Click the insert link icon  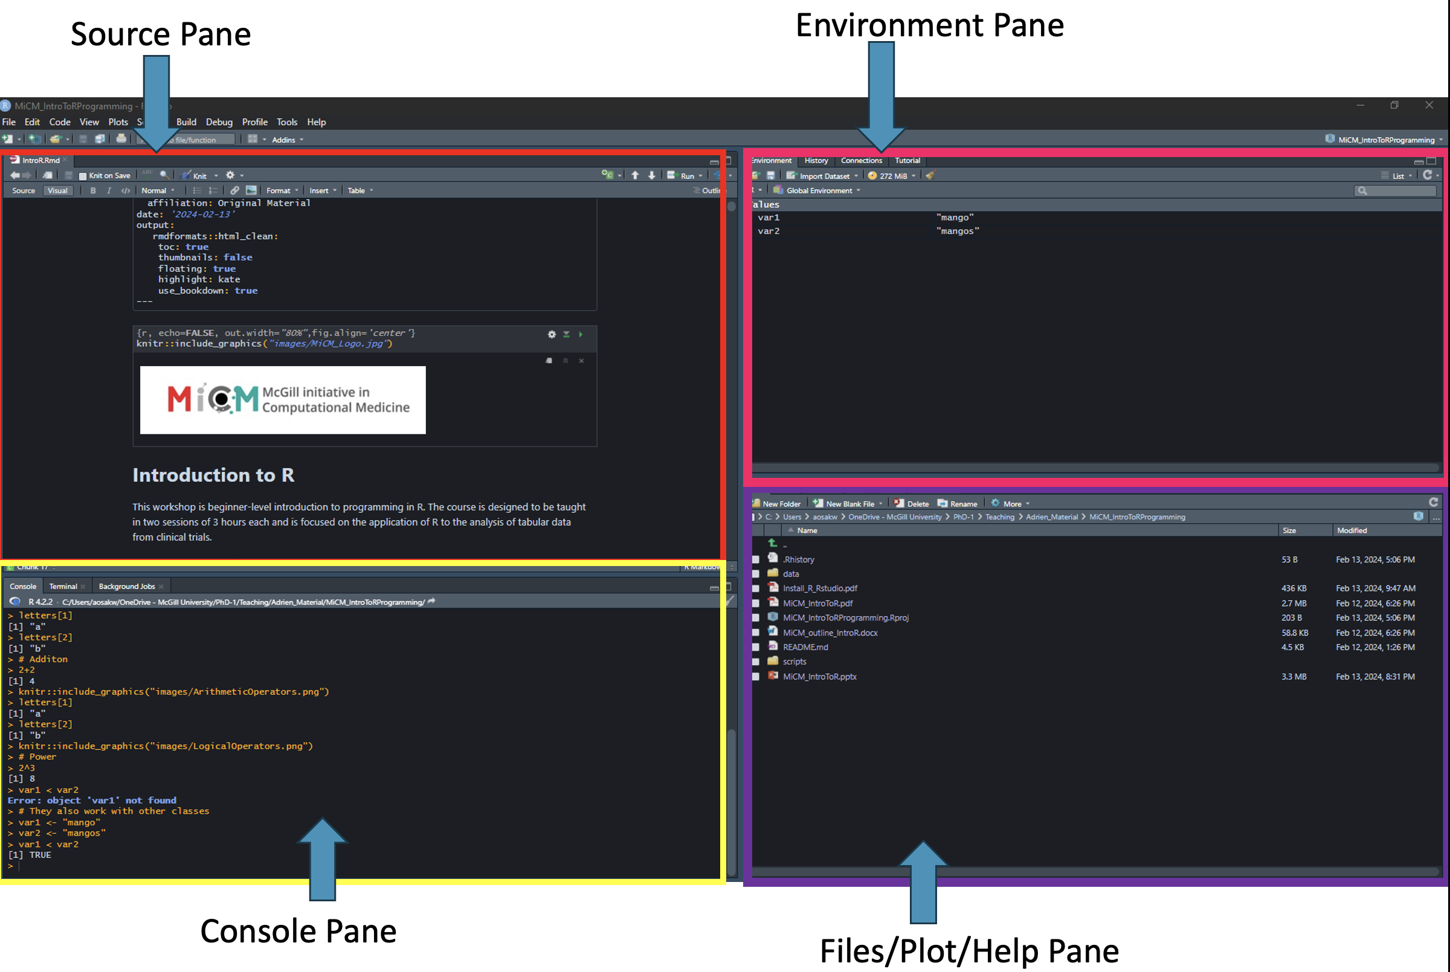tap(234, 191)
